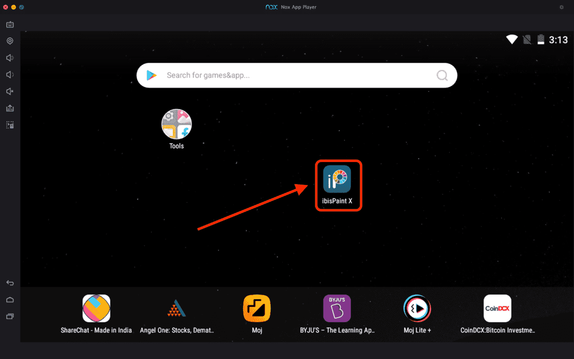Decrease the volume using sidebar control
This screenshot has height=359, width=574.
pos(9,74)
